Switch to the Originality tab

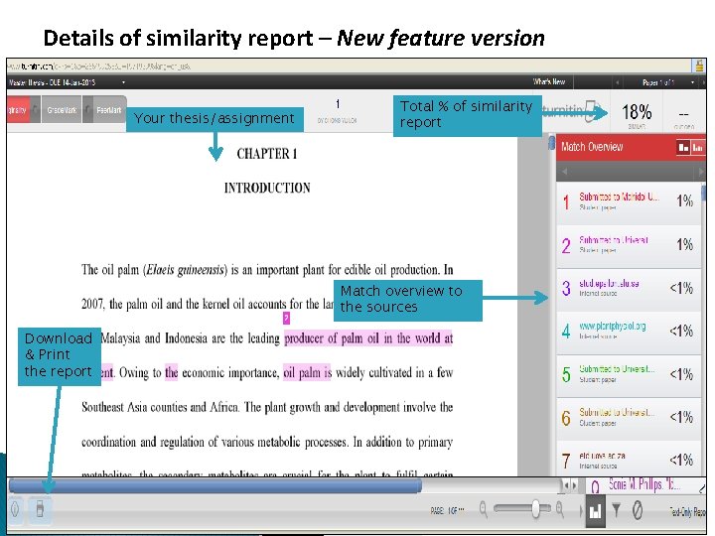pyautogui.click(x=18, y=110)
